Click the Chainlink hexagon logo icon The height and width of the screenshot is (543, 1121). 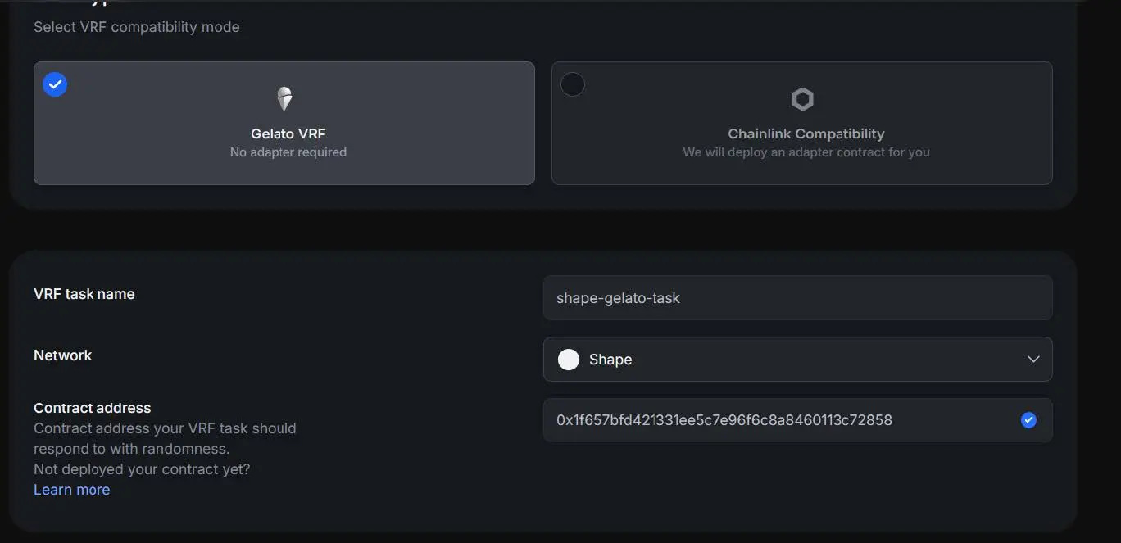click(802, 100)
